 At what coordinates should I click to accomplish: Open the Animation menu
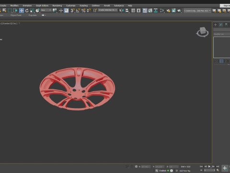pos(27,6)
